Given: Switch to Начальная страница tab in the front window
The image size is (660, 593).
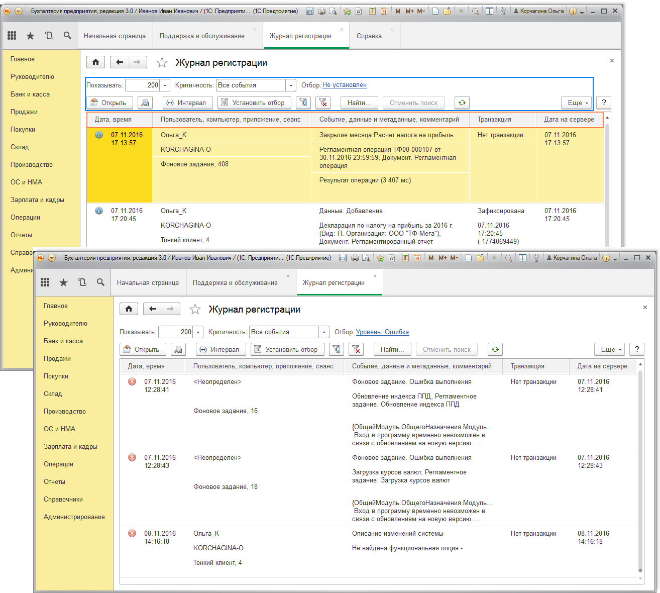Looking at the screenshot, I should click(148, 282).
